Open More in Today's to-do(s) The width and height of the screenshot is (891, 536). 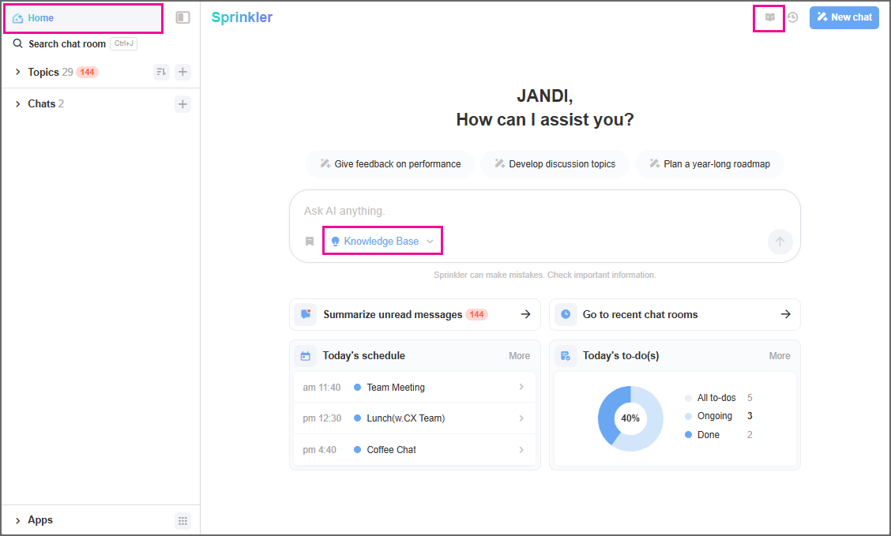780,356
